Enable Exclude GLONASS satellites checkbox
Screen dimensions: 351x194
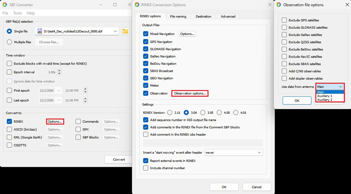284,28
